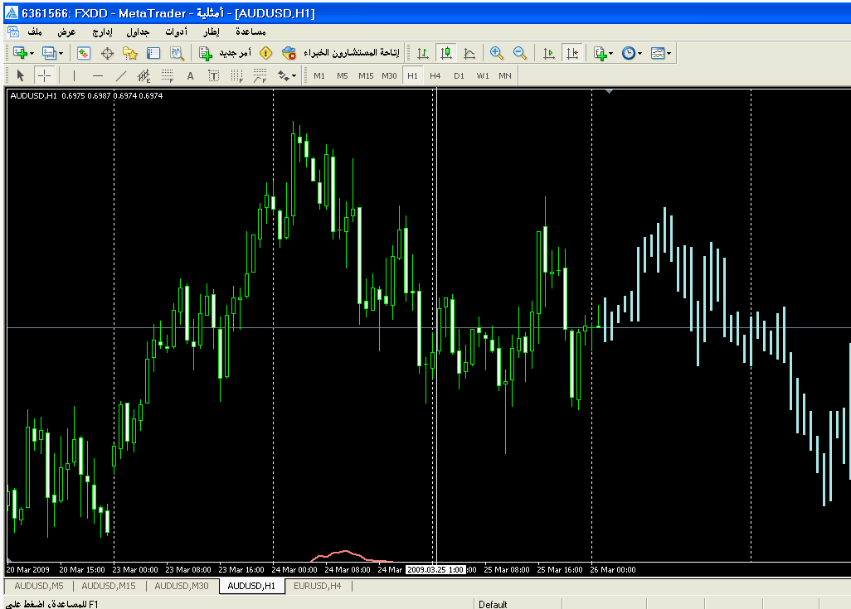
Task: Open the ملف (File) menu
Action: coord(35,32)
